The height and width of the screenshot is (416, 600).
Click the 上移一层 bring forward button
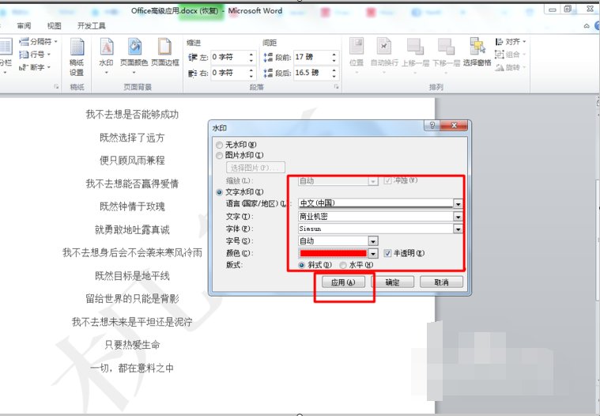point(415,55)
